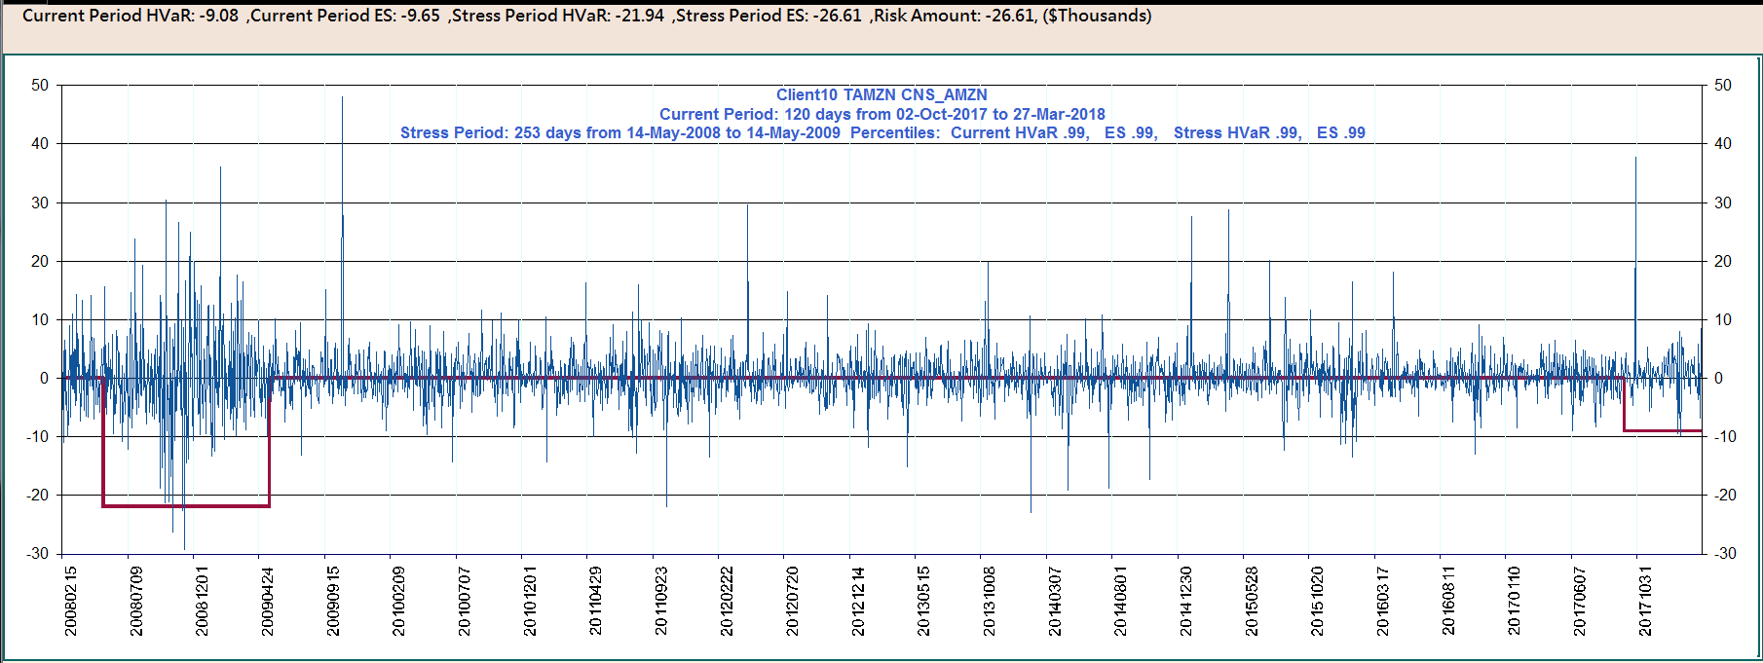Click x-axis date label 20121214
Image resolution: width=1763 pixels, height=663 pixels.
click(859, 602)
